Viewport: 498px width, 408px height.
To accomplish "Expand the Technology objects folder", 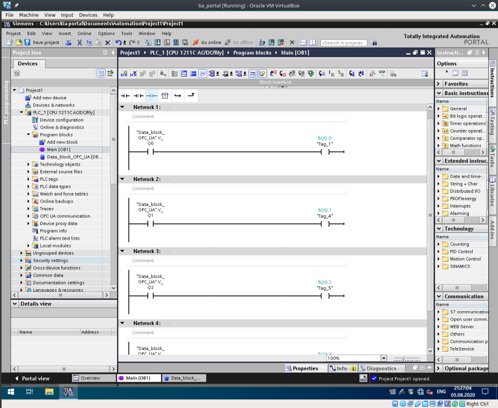I will (x=28, y=165).
